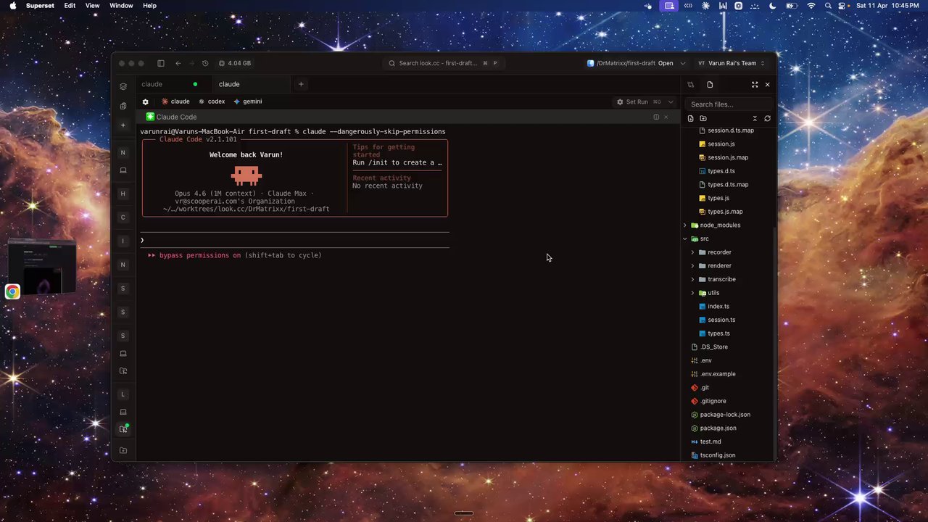
Task: Expand the dropdown arrow beside Open
Action: [x=682, y=63]
